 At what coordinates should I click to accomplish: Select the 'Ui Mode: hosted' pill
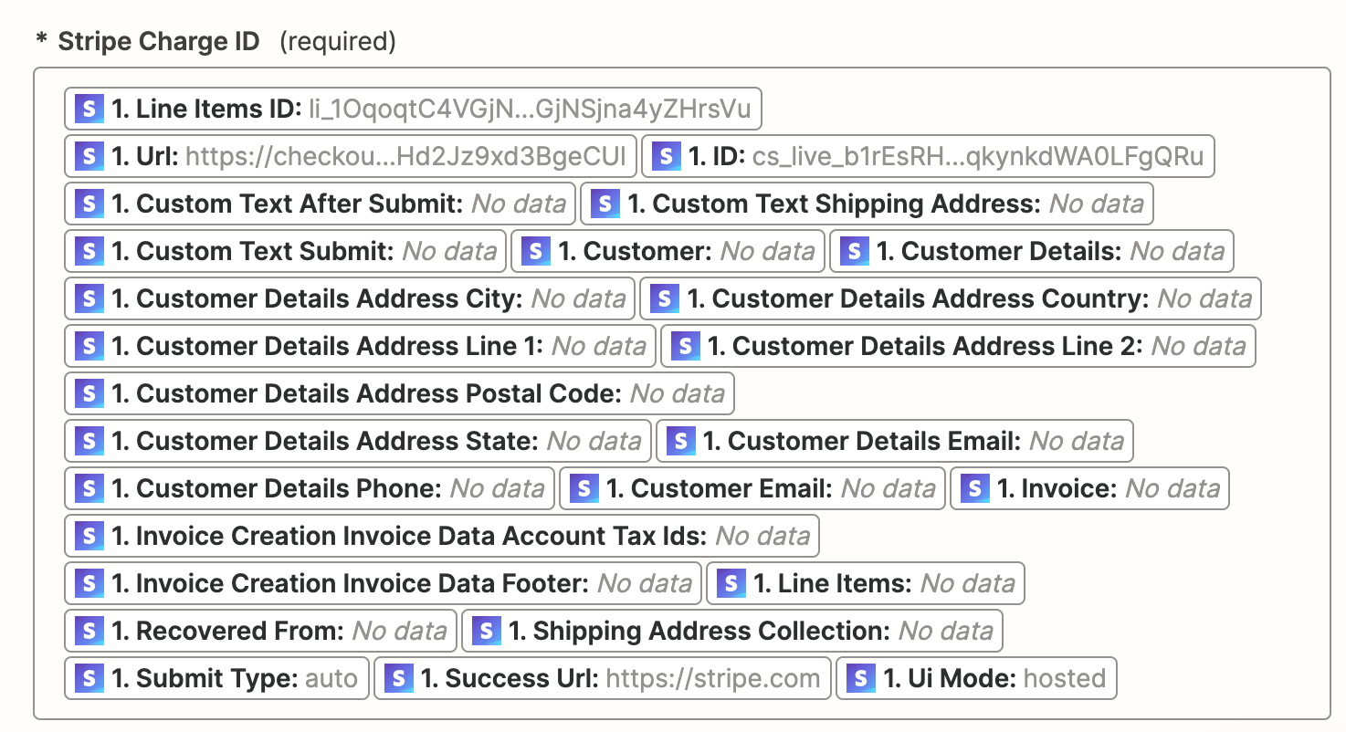(976, 679)
